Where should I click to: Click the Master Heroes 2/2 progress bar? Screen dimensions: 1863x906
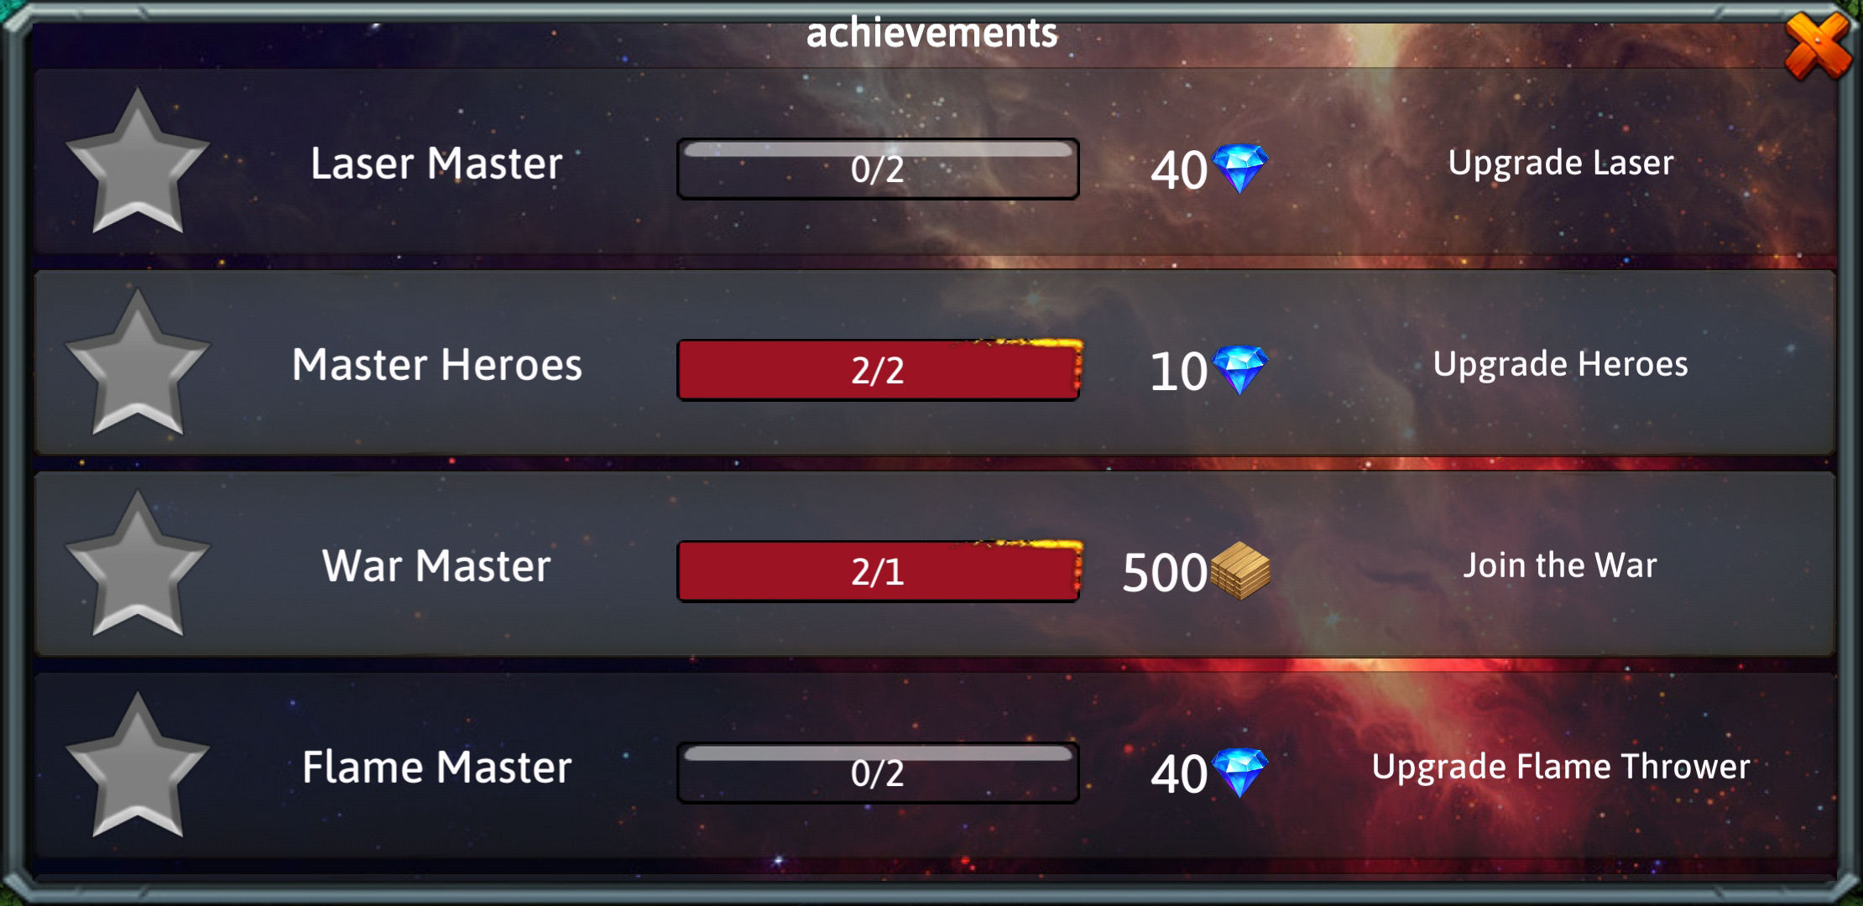point(878,370)
